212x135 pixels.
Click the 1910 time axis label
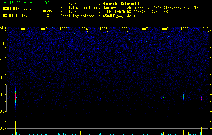pos(205,29)
